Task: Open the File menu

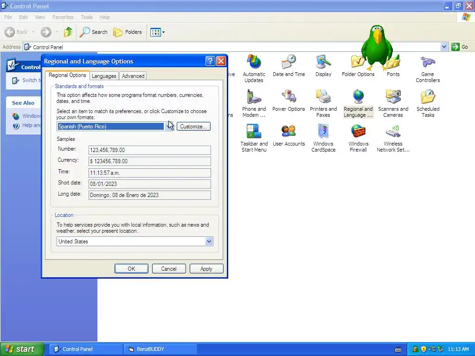Action: click(8, 17)
